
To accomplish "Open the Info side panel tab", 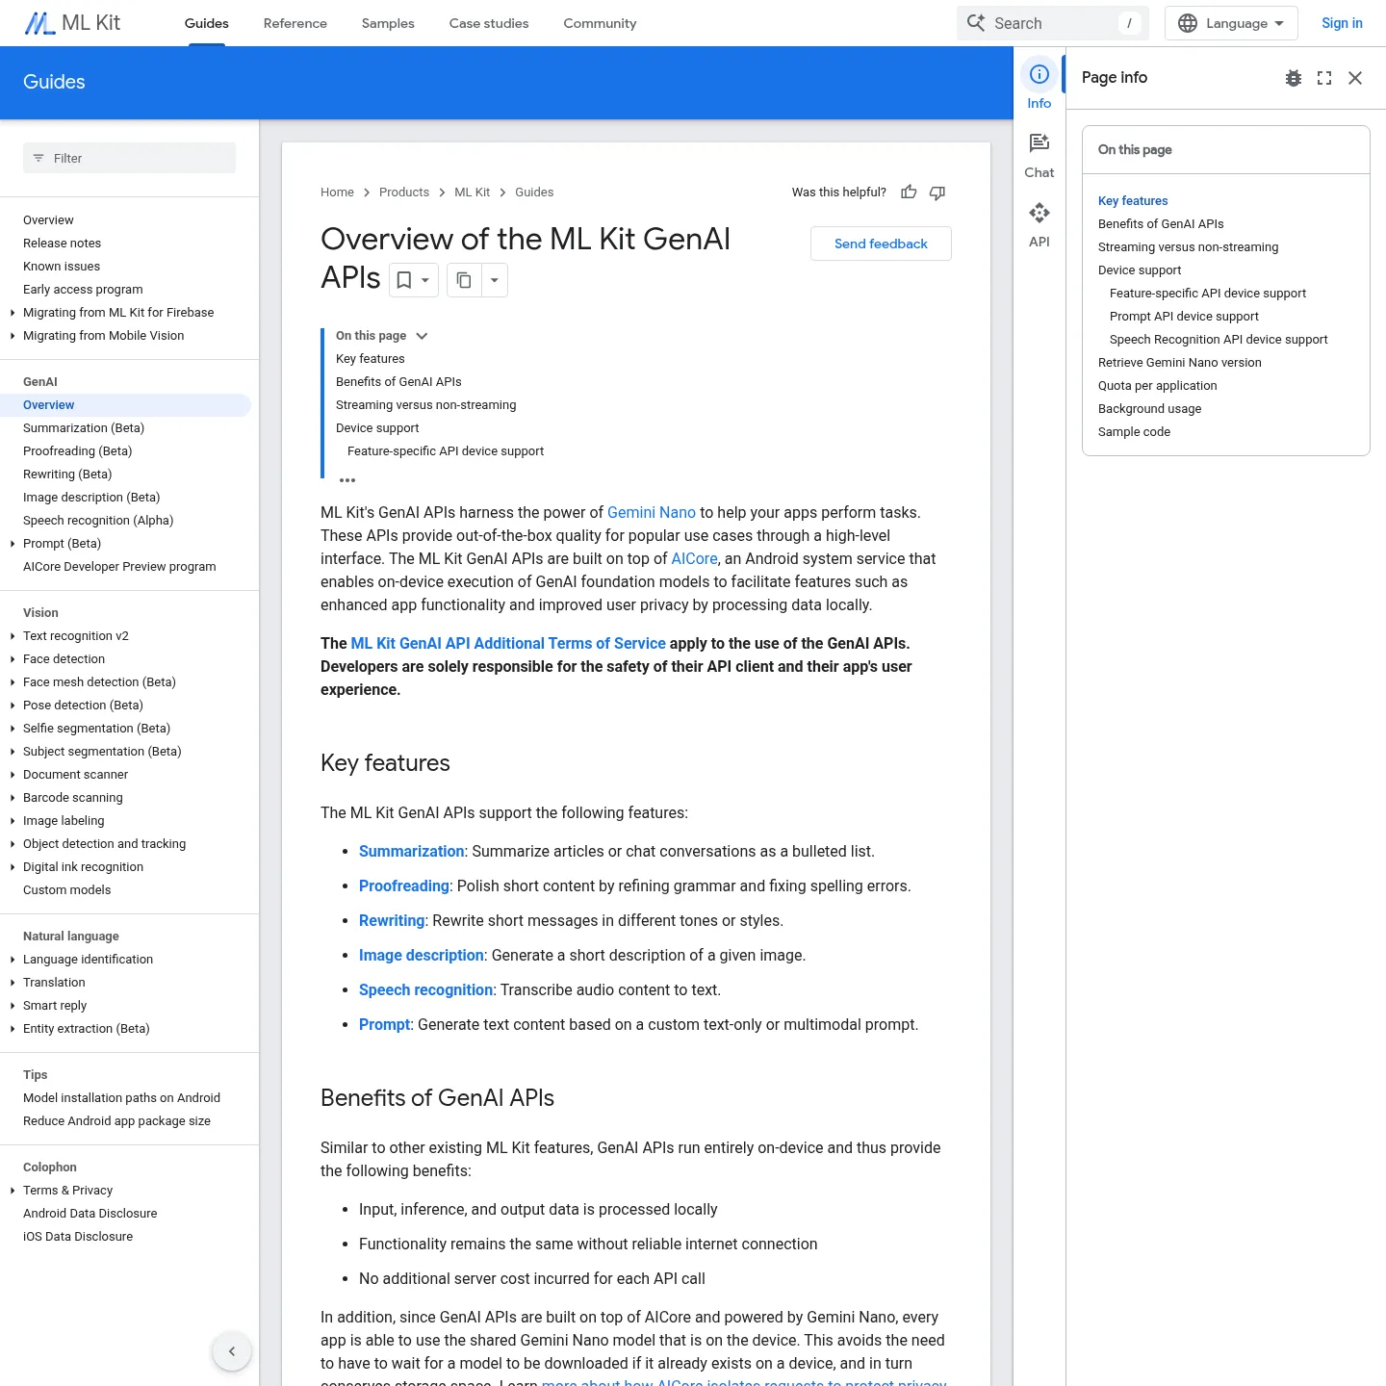I will point(1039,86).
